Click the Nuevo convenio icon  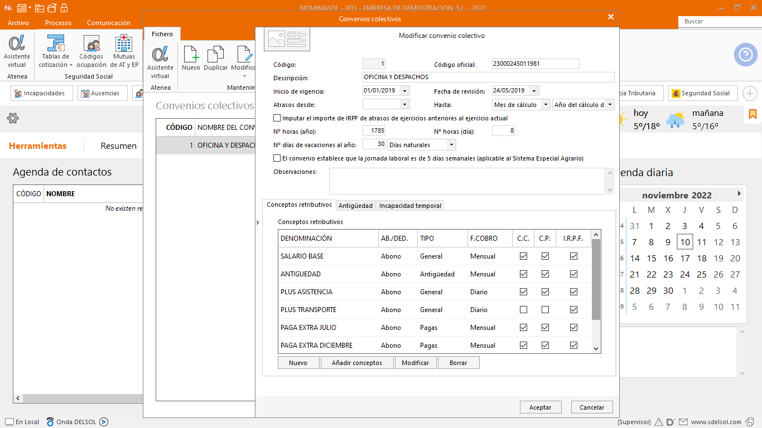pos(191,55)
